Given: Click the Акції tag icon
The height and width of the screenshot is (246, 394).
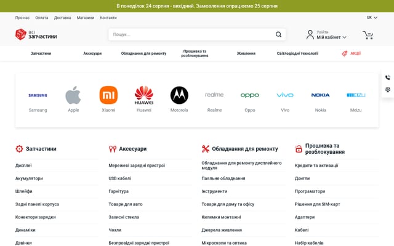Looking at the screenshot, I should 345,54.
